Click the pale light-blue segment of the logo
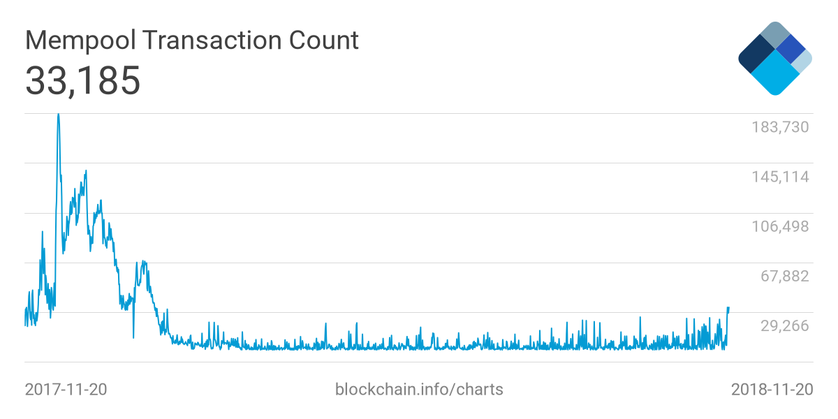 point(803,61)
